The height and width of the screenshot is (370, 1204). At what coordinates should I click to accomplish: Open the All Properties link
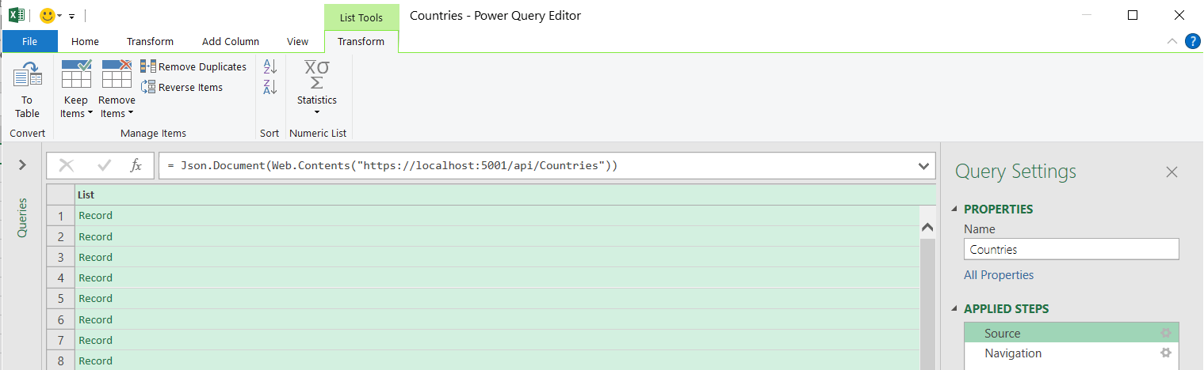click(x=999, y=275)
